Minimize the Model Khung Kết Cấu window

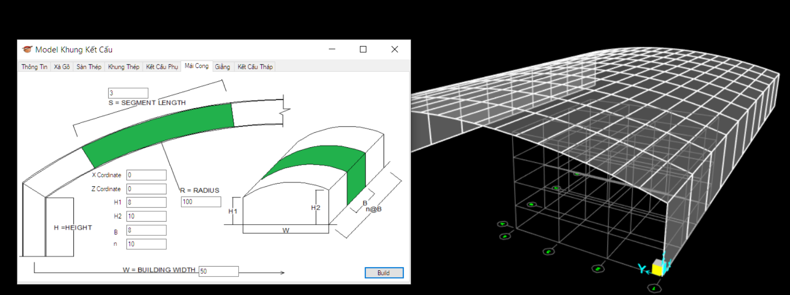[x=332, y=49]
